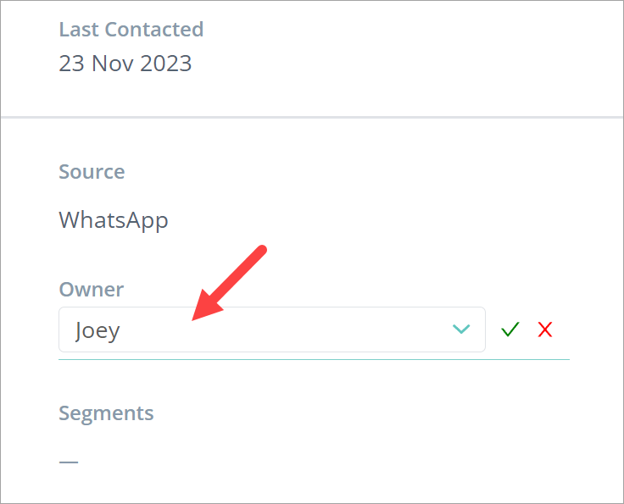Viewport: 624px width, 504px height.
Task: Edit the empty Segments dash value
Action: [69, 462]
